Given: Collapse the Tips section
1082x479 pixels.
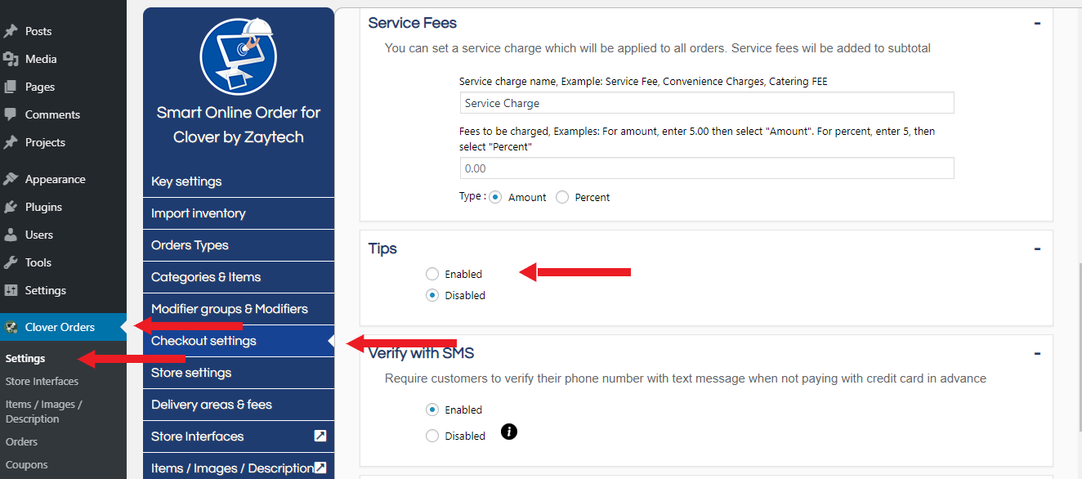Looking at the screenshot, I should pos(1037,248).
